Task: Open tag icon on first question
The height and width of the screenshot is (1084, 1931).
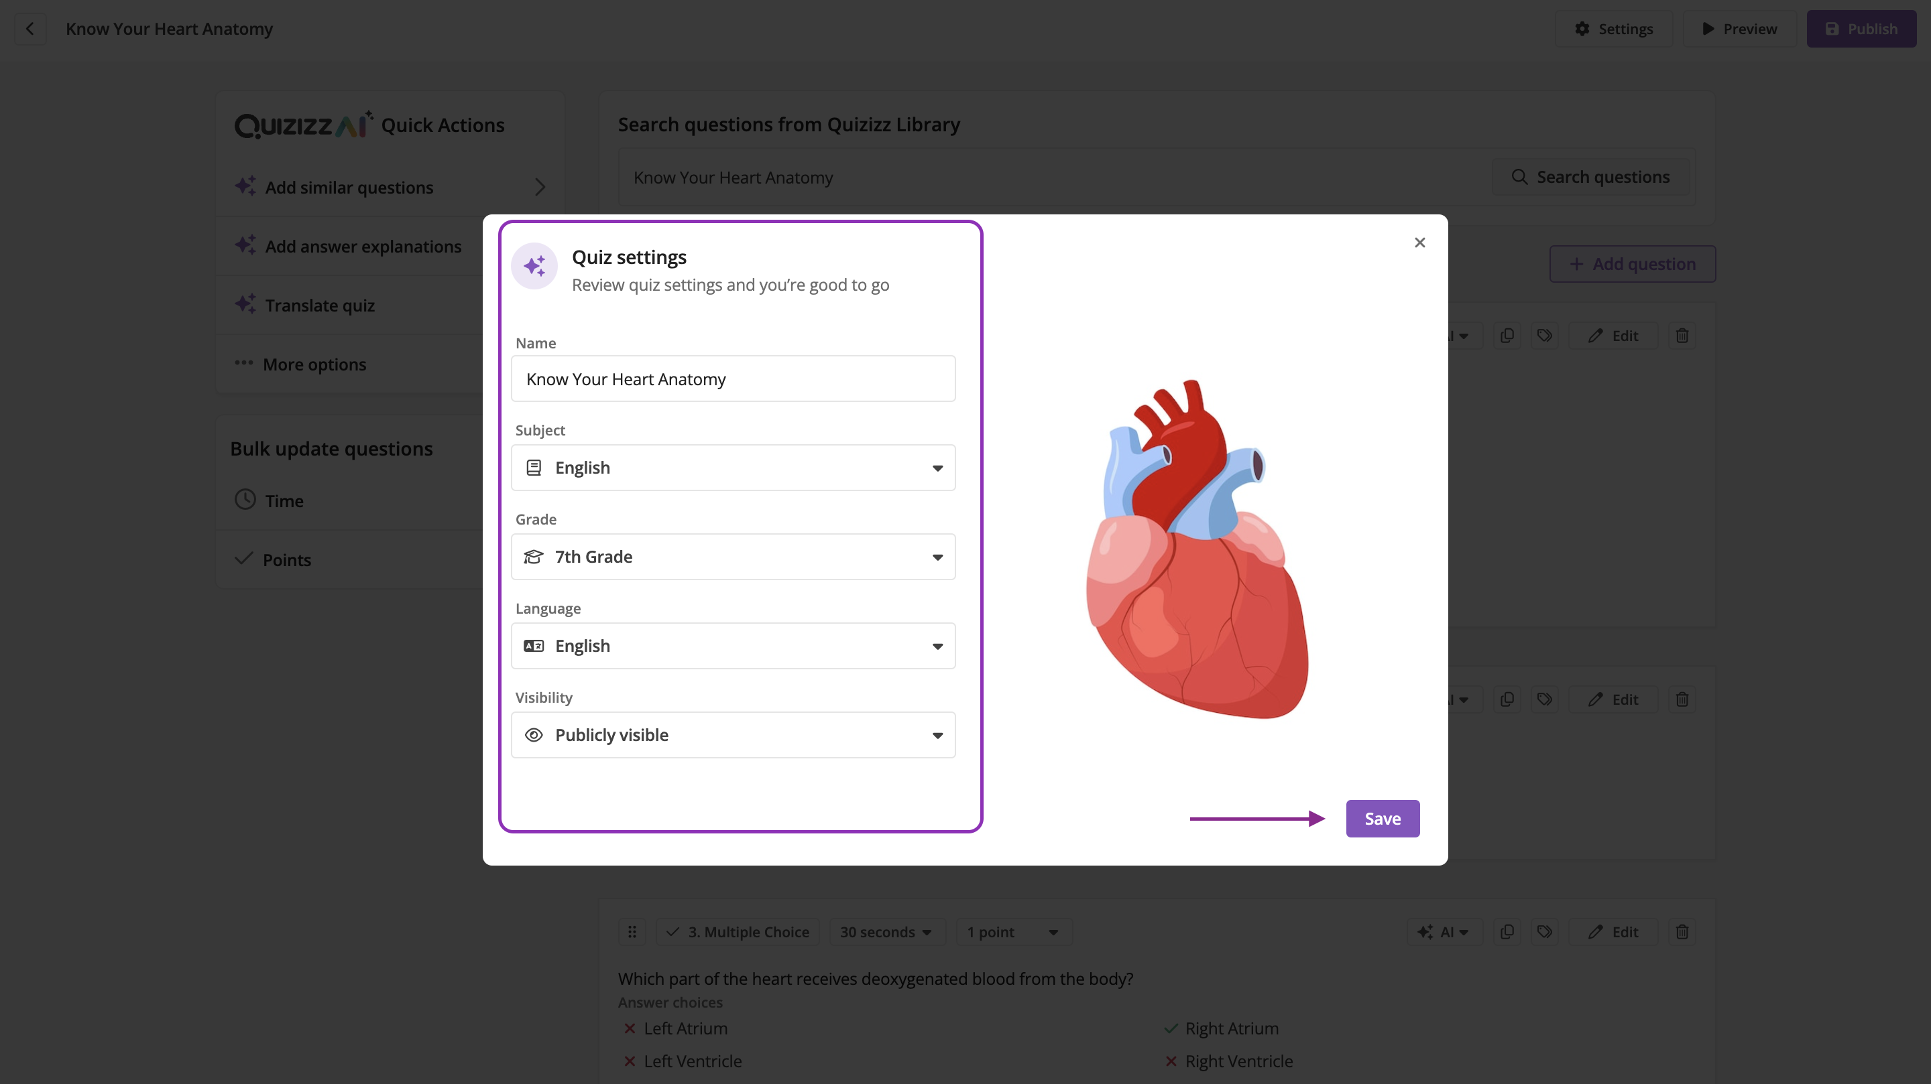Action: click(x=1544, y=336)
